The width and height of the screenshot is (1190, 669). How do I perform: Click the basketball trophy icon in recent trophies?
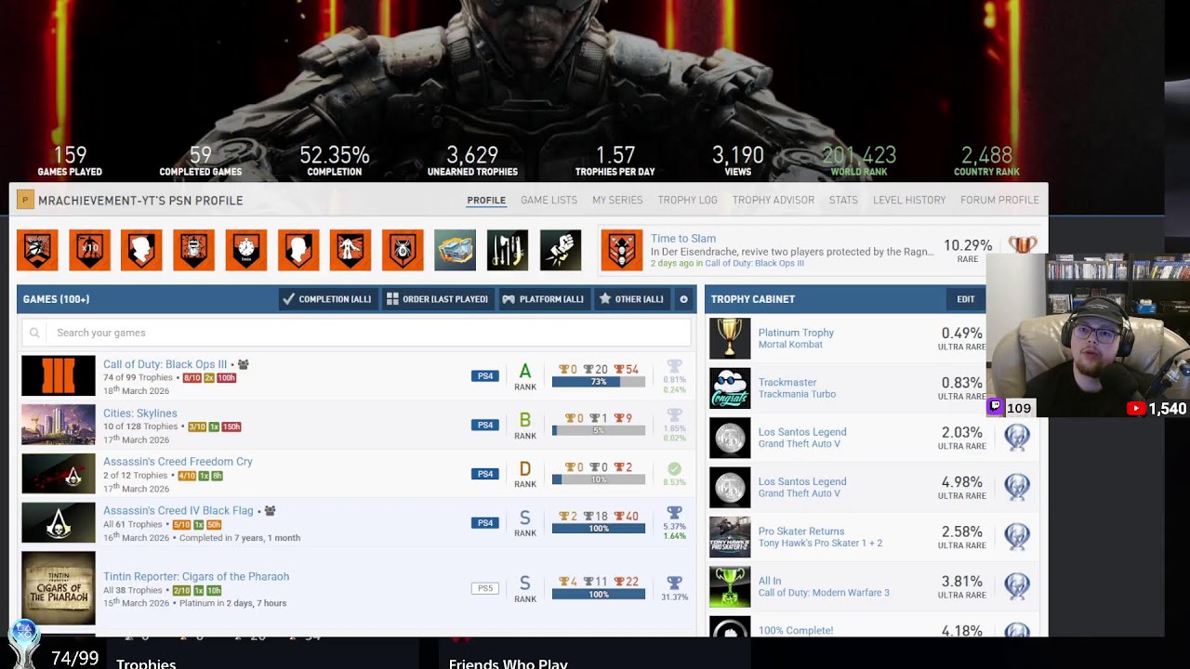[x=37, y=250]
